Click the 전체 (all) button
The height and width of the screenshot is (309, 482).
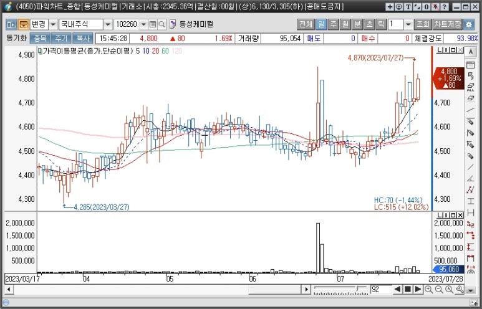click(306, 24)
